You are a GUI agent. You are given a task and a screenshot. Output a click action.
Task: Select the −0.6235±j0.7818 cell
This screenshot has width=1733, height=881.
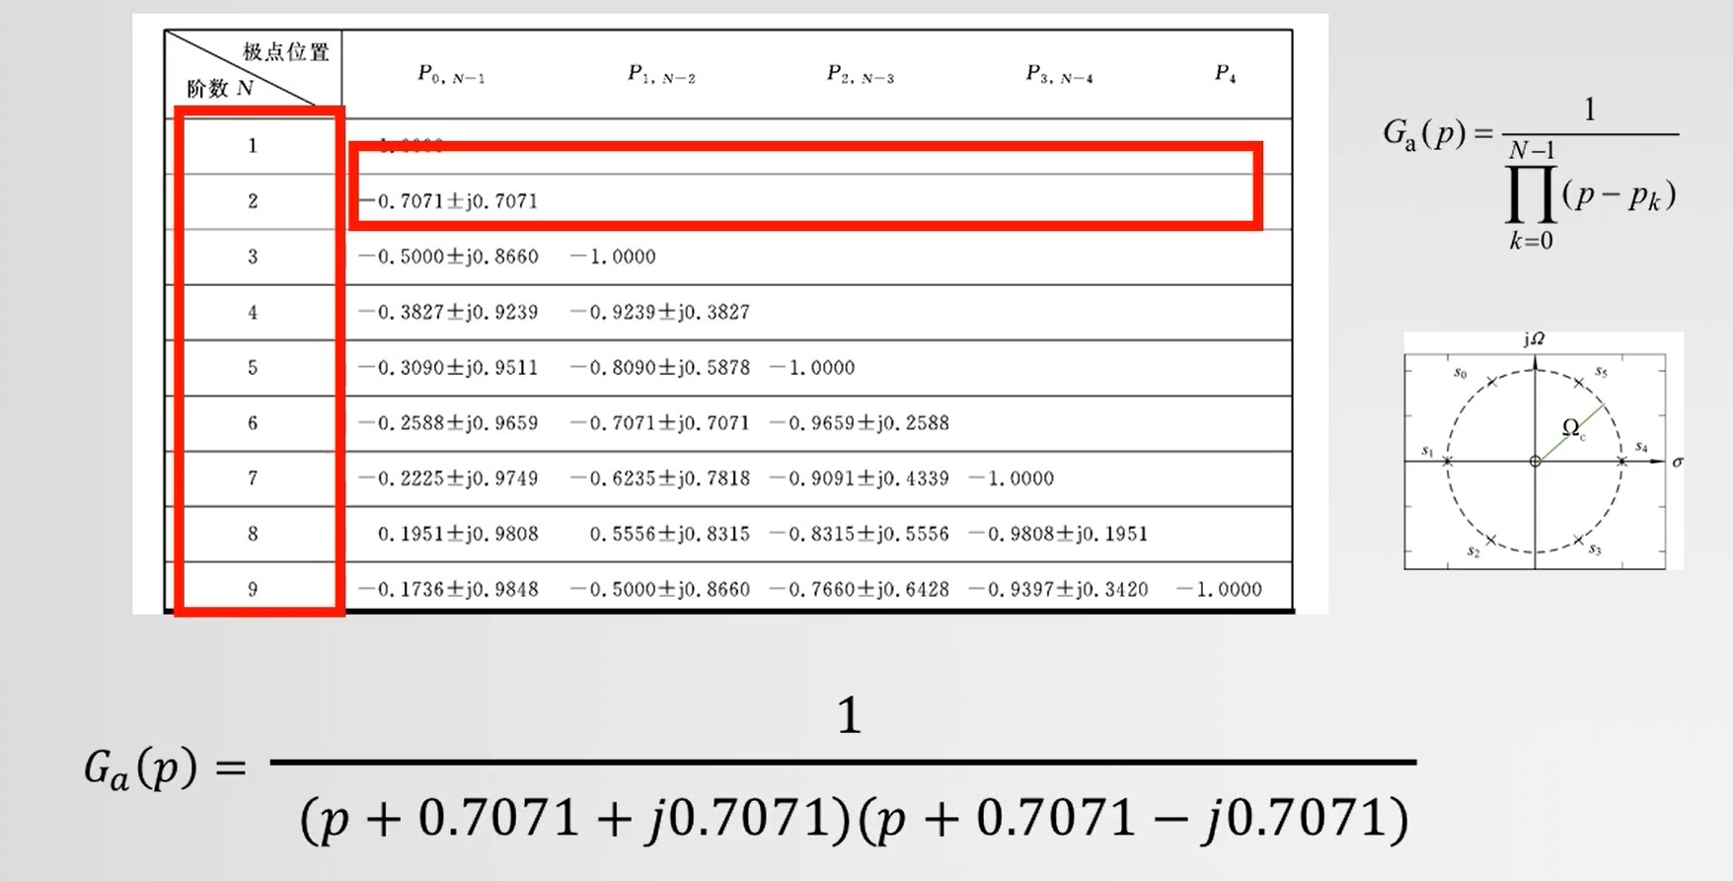[x=660, y=478]
